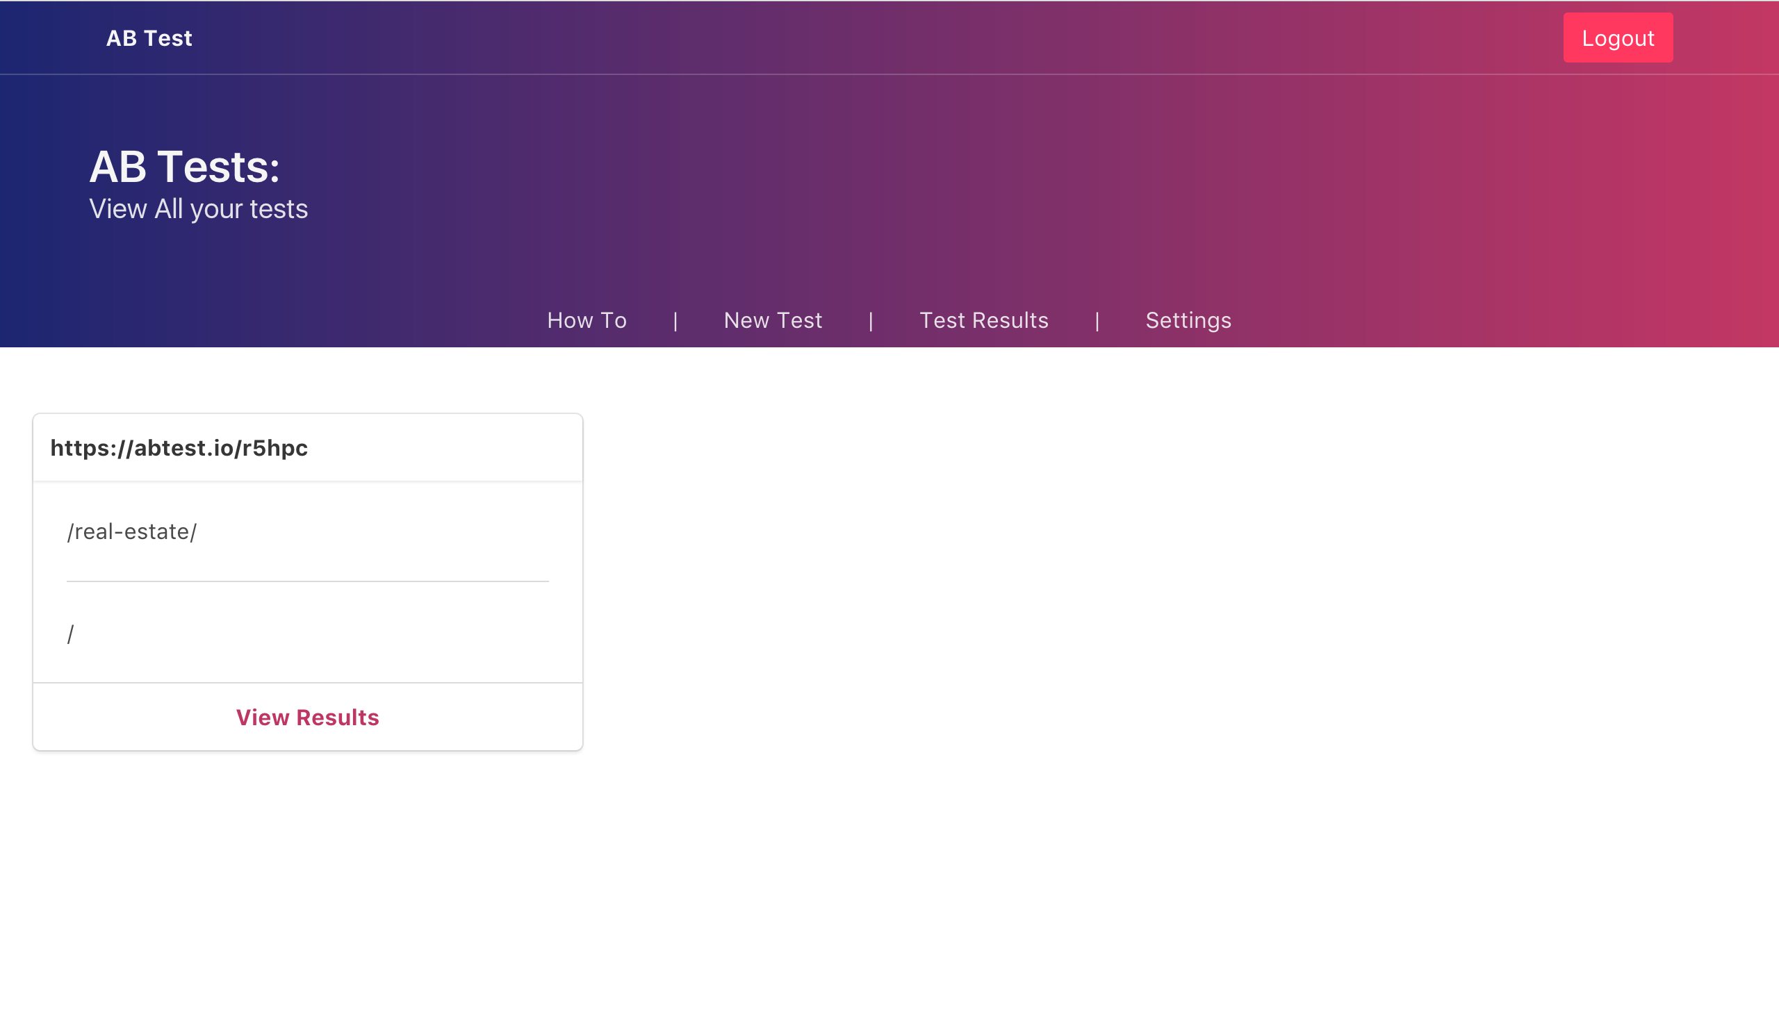This screenshot has width=1779, height=1010.
Task: Click the r5hpc test card header
Action: pos(306,448)
